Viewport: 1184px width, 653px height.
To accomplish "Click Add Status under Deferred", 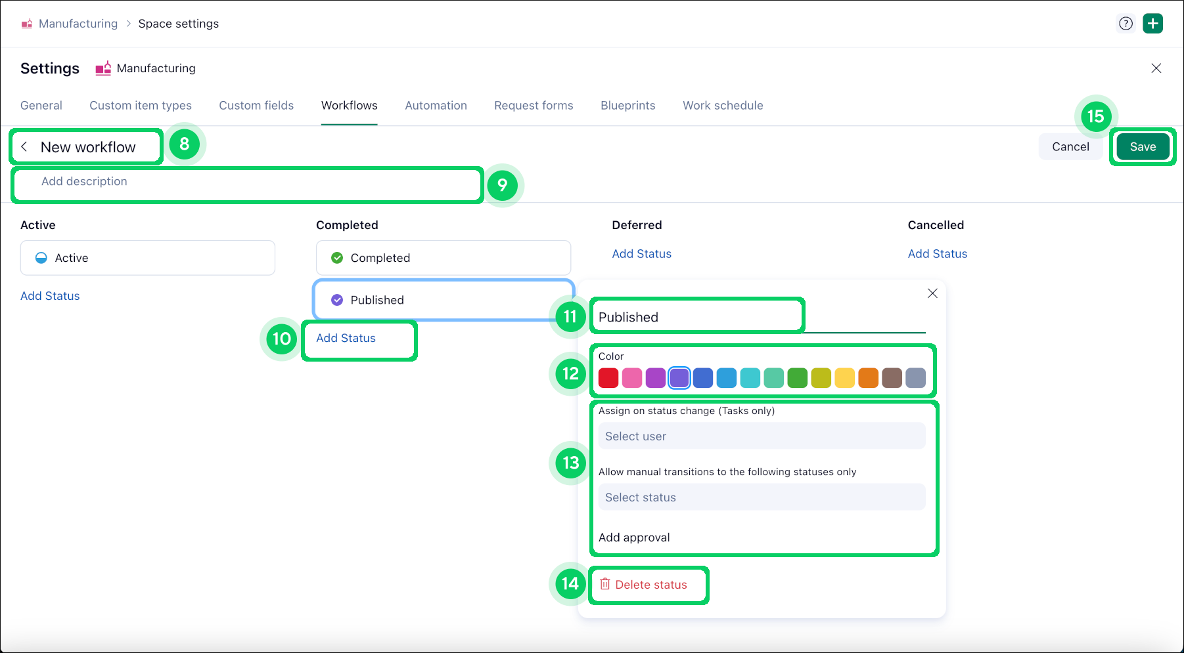I will click(x=641, y=254).
